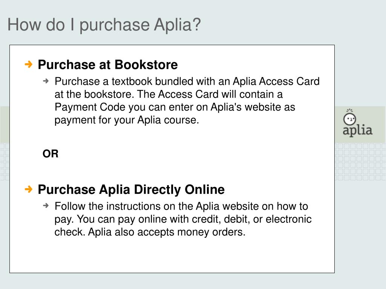Click the slide title 'How do I purchase Aplia?'
This screenshot has height=289, width=386.
pos(104,25)
